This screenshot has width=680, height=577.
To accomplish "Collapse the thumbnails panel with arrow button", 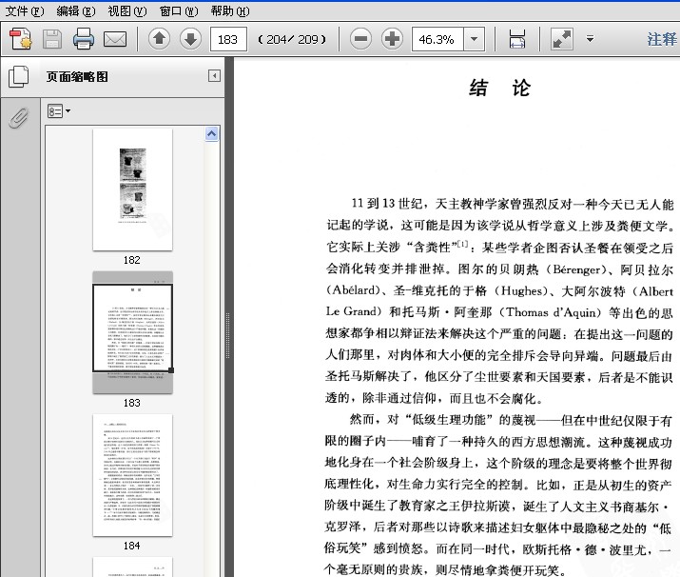I will point(214,76).
